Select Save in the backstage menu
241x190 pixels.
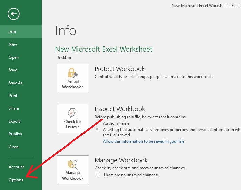[21, 70]
